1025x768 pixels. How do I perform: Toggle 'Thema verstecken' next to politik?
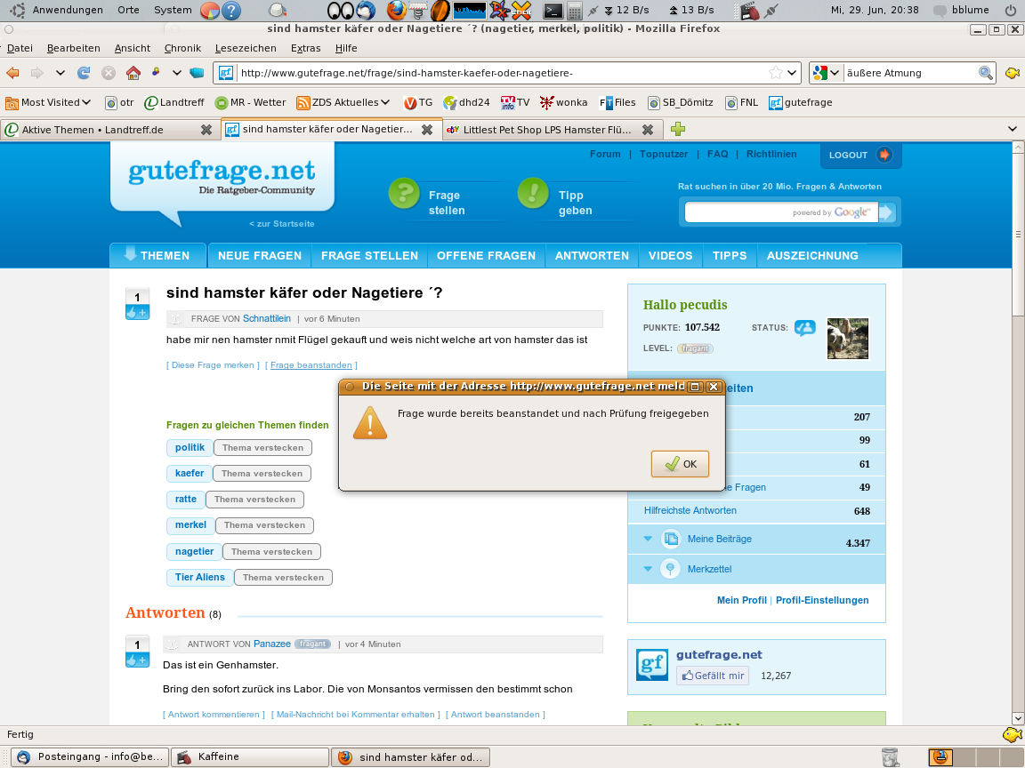click(262, 448)
